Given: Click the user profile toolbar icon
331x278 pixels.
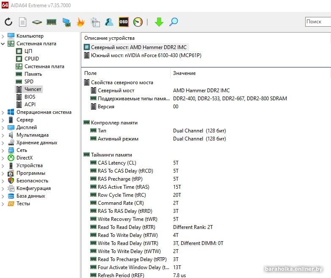Looking at the screenshot, I should point(109,22).
